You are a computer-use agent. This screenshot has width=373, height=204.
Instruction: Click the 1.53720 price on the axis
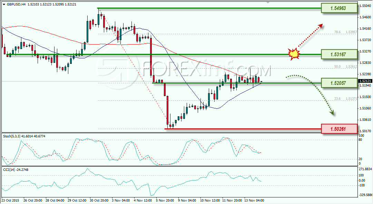365,40
